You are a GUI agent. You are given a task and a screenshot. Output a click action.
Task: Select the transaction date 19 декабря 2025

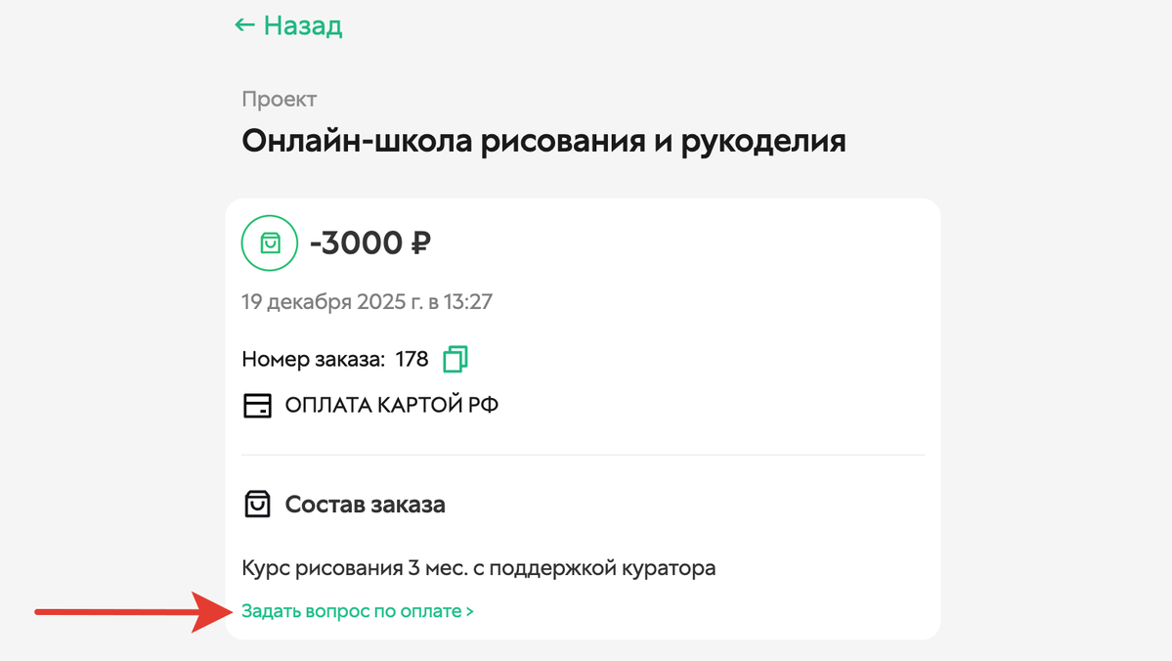[369, 301]
